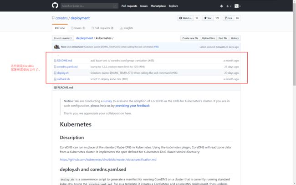Open the latest commit hash link
This screenshot has width=296, height=185.
[220, 47]
